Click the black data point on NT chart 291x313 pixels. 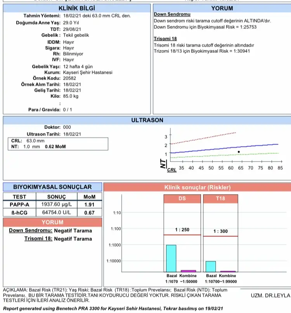[x=239, y=152]
